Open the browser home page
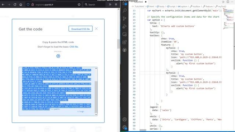Image resolution: width=235 pixels, height=132 pixels. coord(21,5)
